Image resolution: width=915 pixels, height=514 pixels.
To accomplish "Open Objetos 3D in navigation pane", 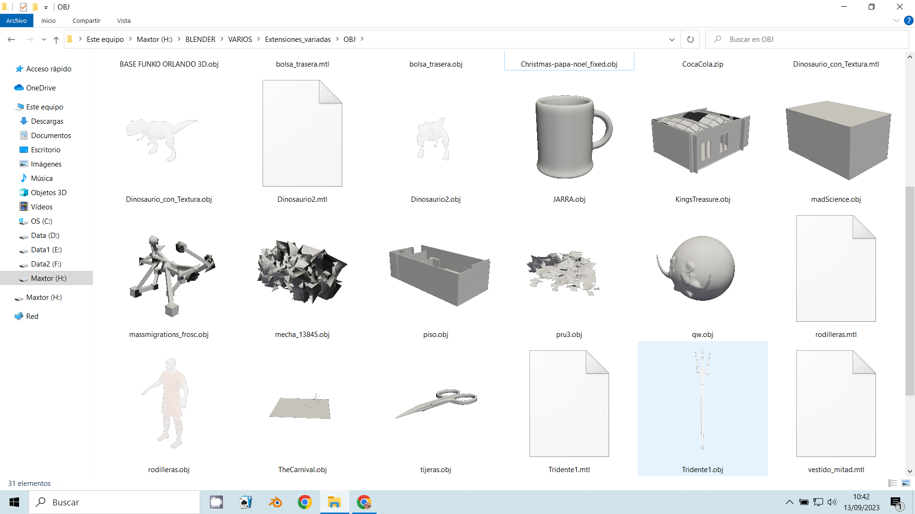I will [x=48, y=192].
